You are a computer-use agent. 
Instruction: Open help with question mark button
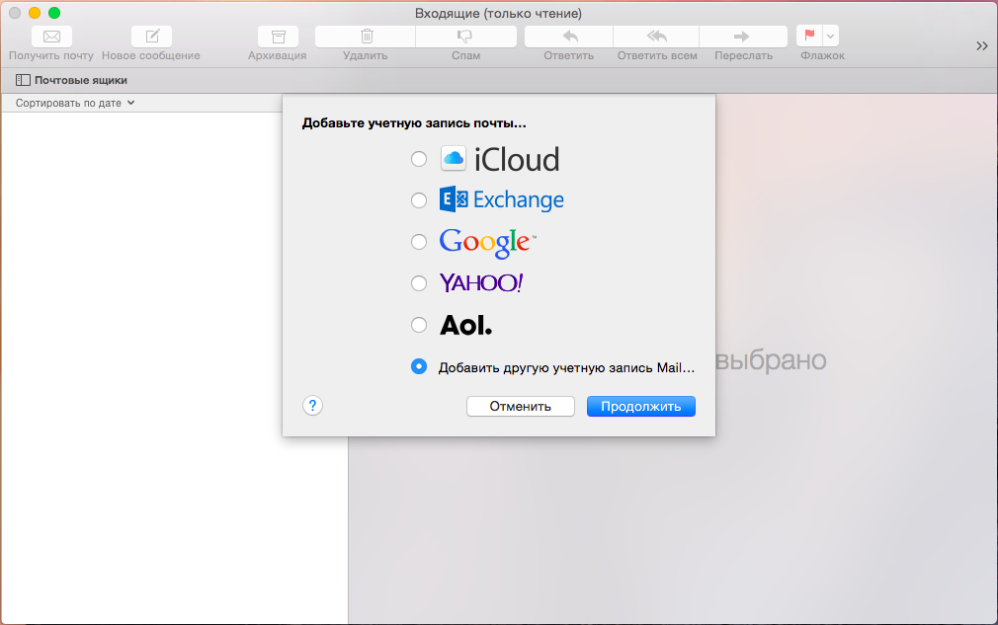pos(312,406)
